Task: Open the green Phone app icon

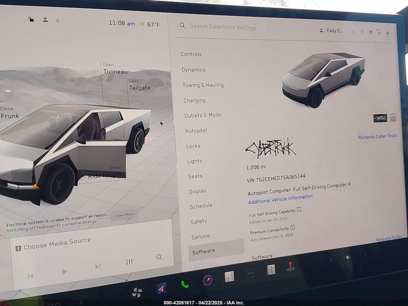Action: tap(185, 285)
